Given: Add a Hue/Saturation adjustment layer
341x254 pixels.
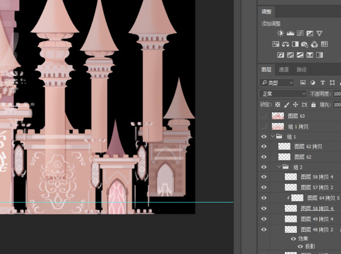Looking at the screenshot, I should coord(276,44).
